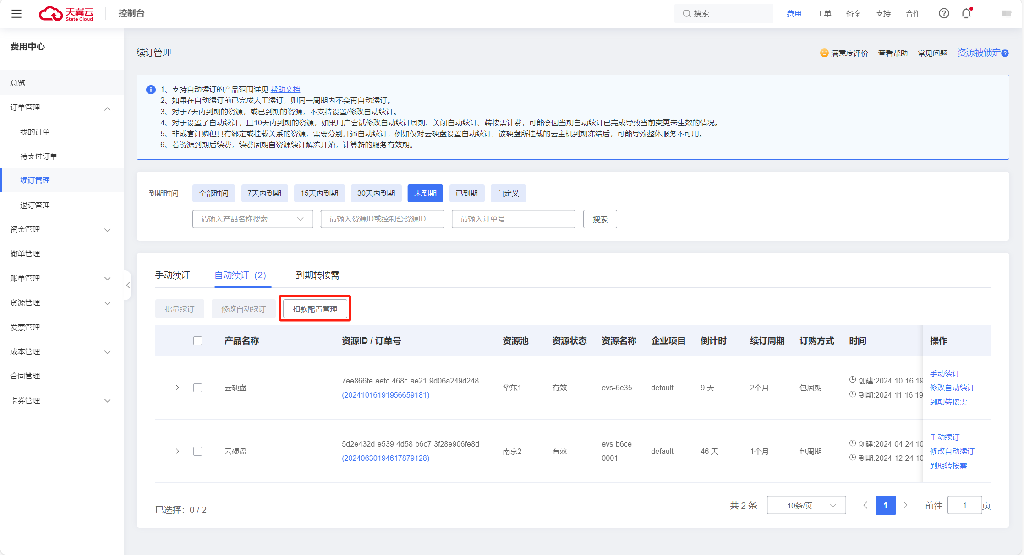Filter by 30天内到期
Screen dimensions: 1024x555
[x=376, y=193]
